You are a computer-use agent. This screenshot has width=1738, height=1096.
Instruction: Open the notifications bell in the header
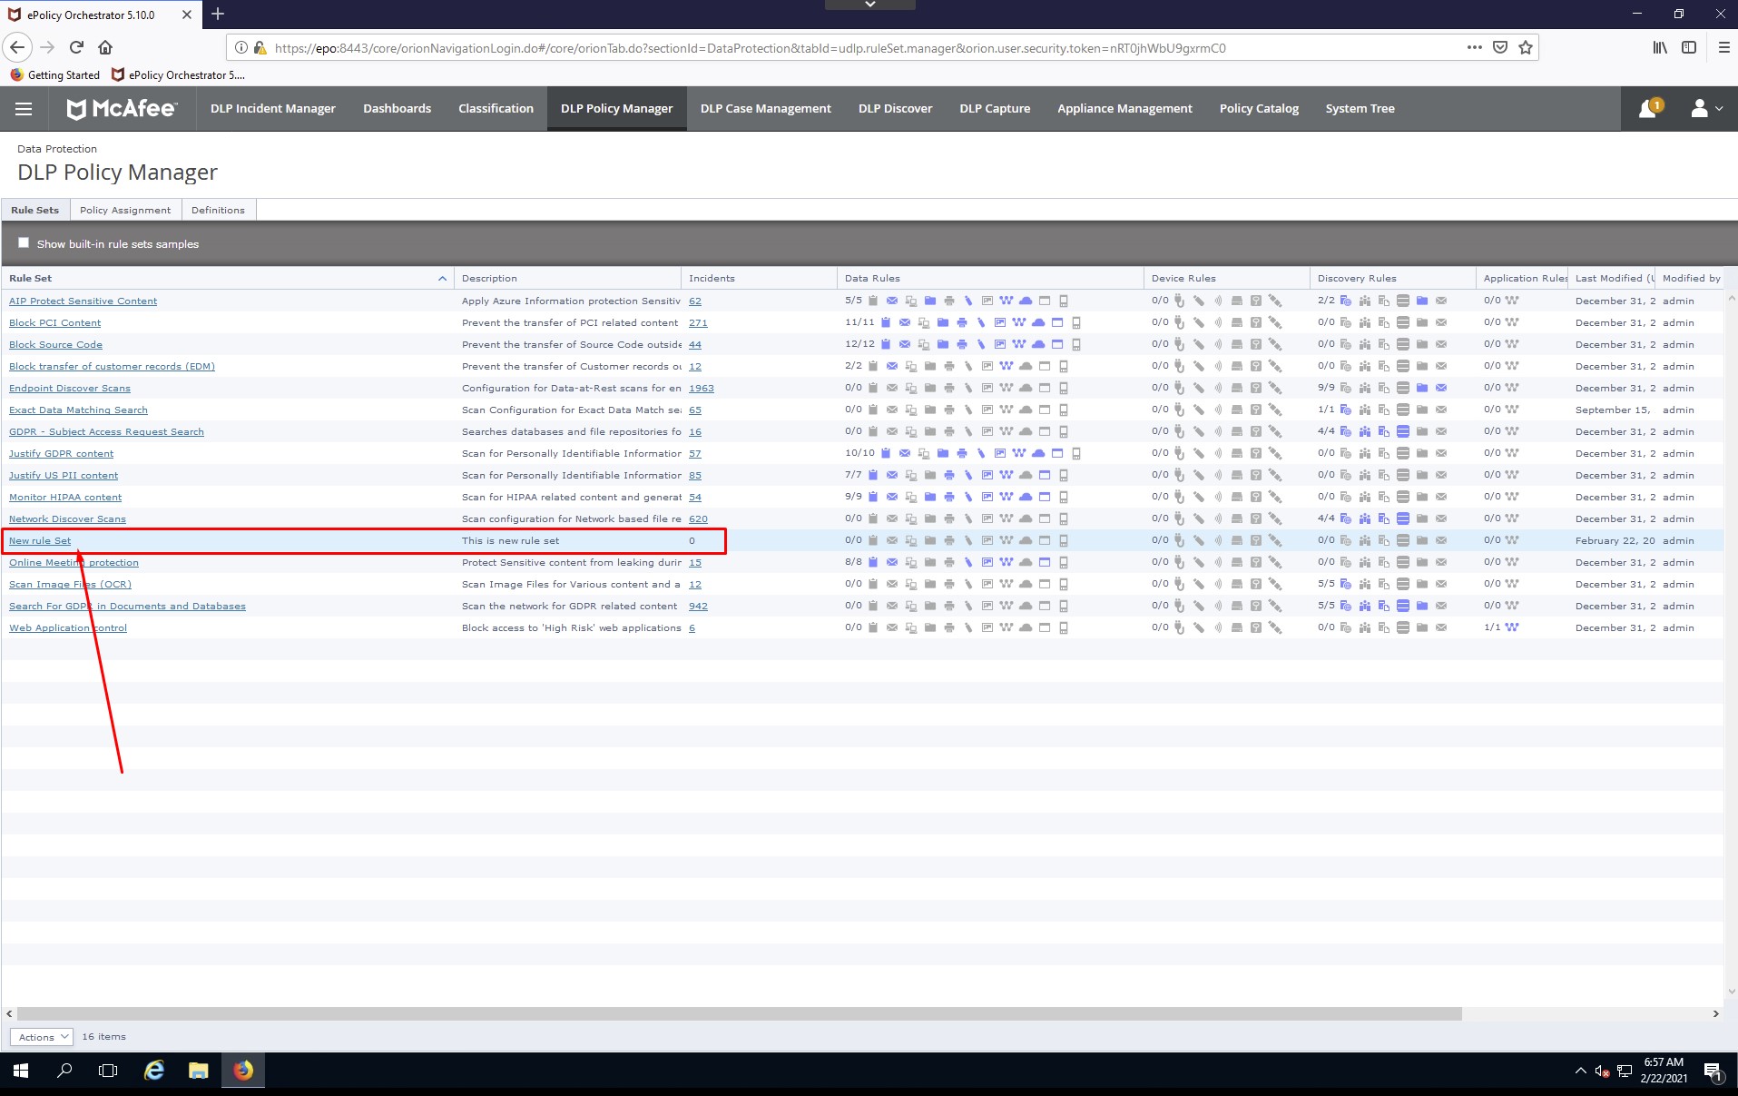coord(1648,109)
